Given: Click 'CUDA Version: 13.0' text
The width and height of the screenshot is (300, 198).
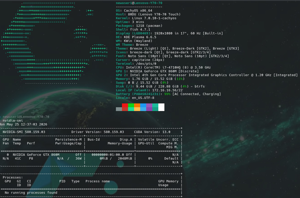Looking at the screenshot, I should [152, 132].
